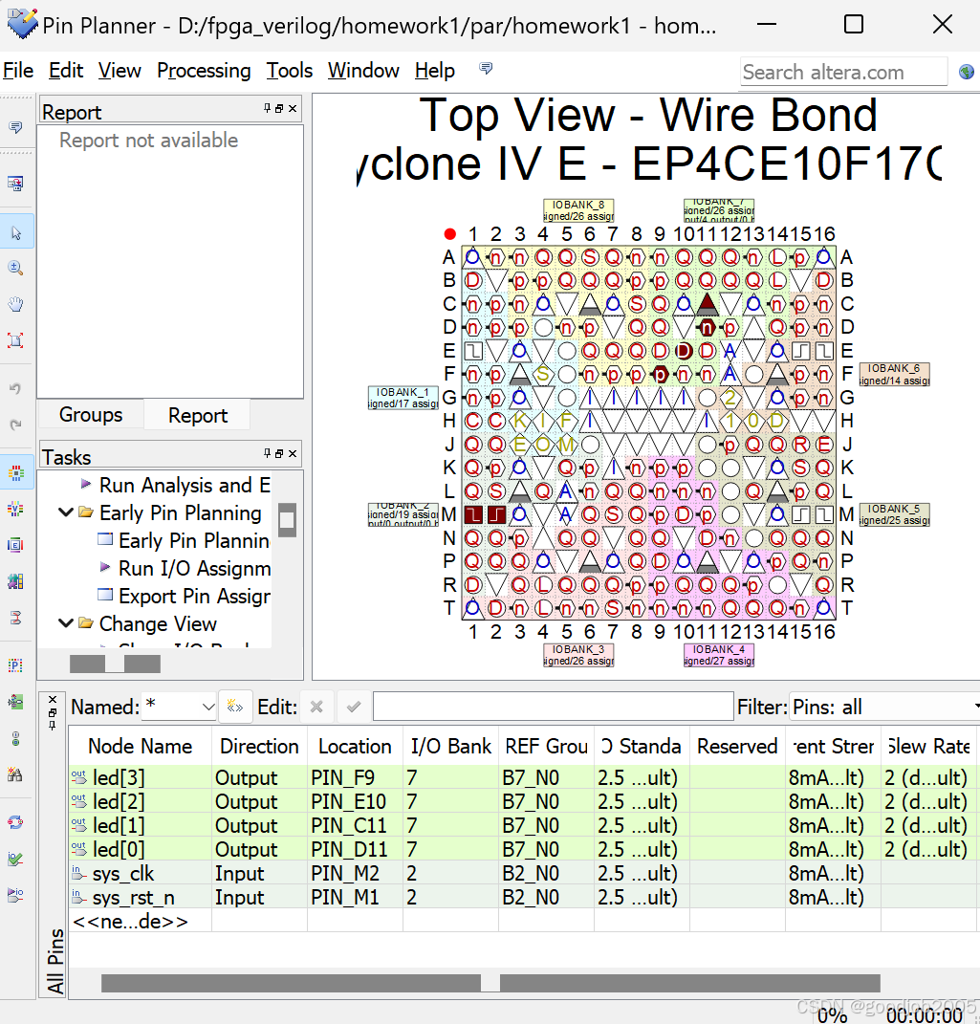Float the Report panel
Viewport: 980px width, 1024px height.
[x=279, y=108]
